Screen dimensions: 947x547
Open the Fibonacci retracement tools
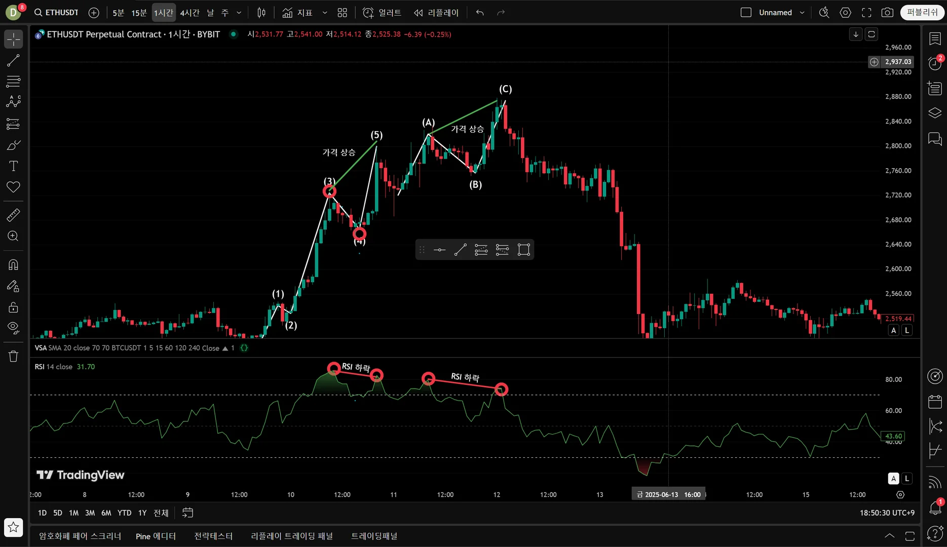point(14,81)
